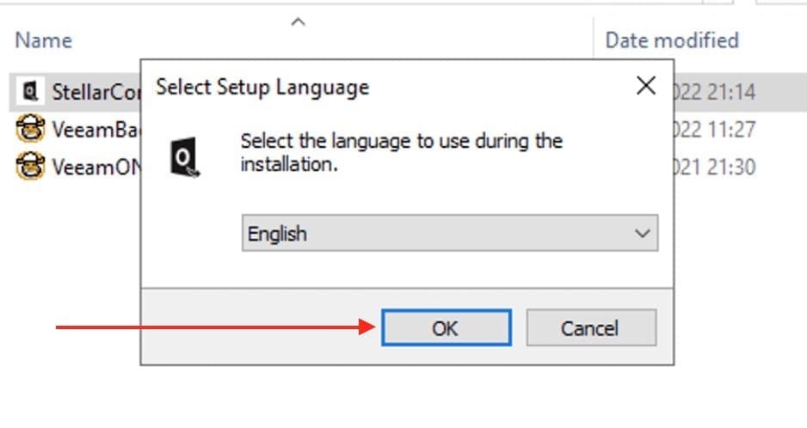807x428 pixels.
Task: Confirm the language with OK
Action: click(x=446, y=327)
